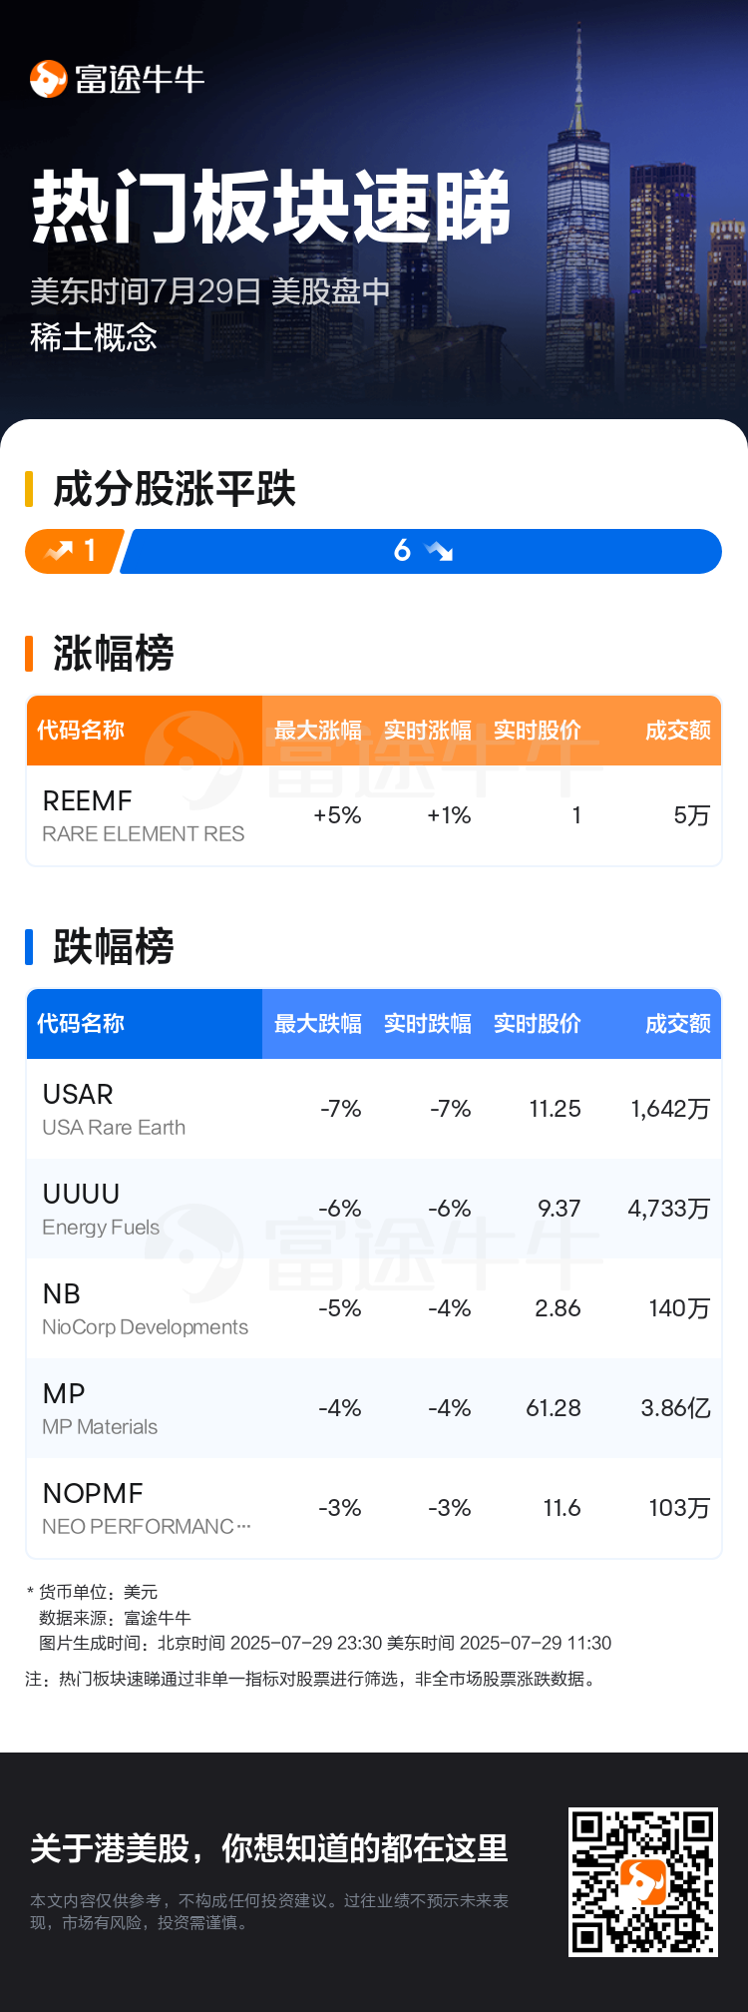Open the USAR USA Rare Earth row
Viewport: 748px width, 2012px height.
click(x=374, y=1109)
